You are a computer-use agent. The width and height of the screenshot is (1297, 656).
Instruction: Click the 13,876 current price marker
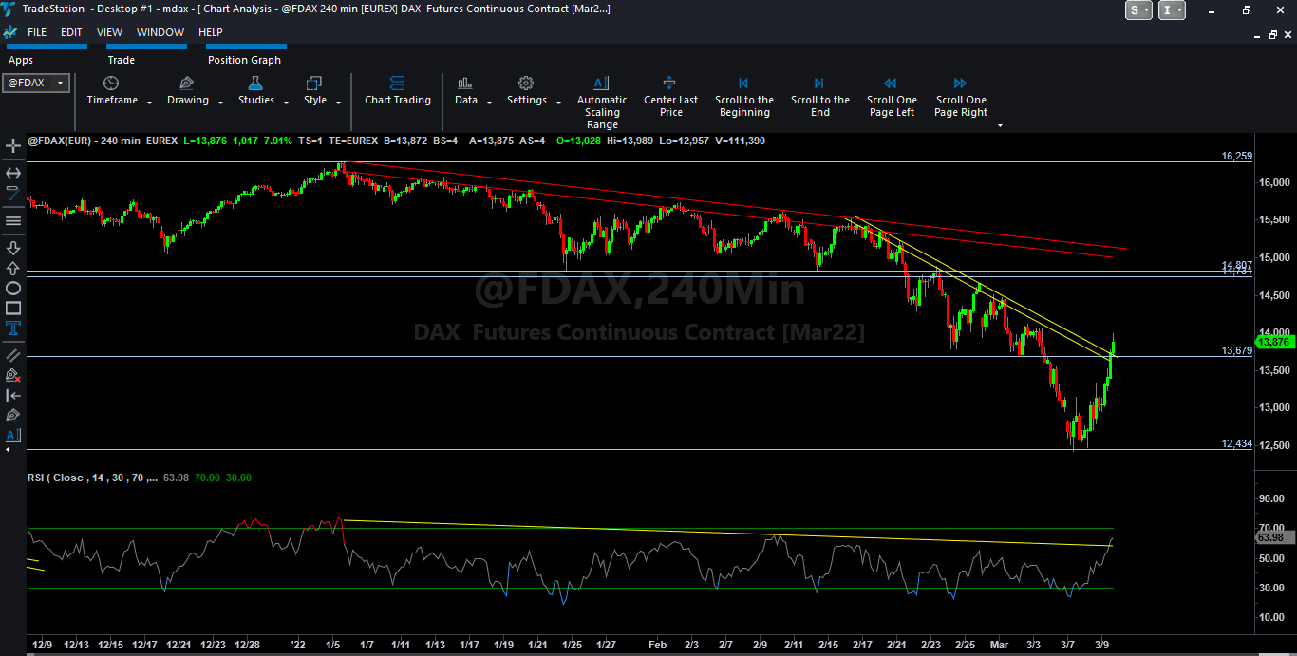point(1272,341)
